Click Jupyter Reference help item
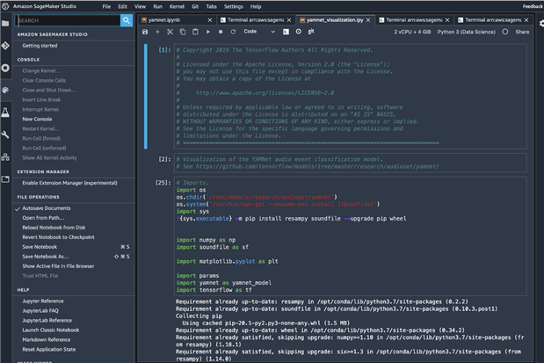The image size is (544, 363). pos(43,301)
